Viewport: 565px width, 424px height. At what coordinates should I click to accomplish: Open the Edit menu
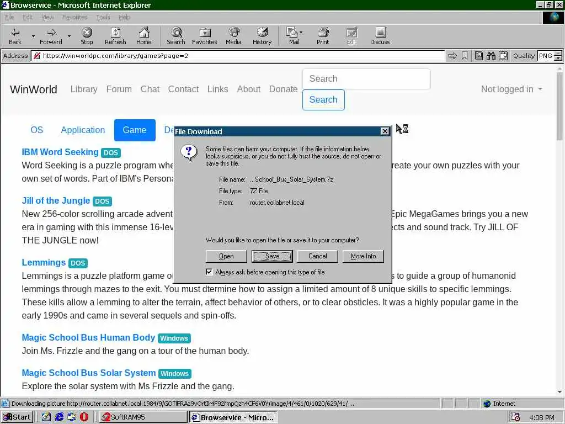click(x=27, y=17)
